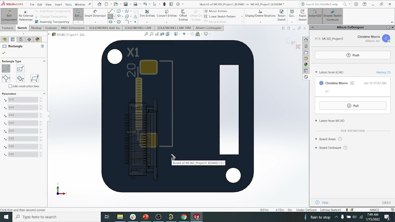
Task: Open the Help link in CoDesigner
Action: [325, 203]
